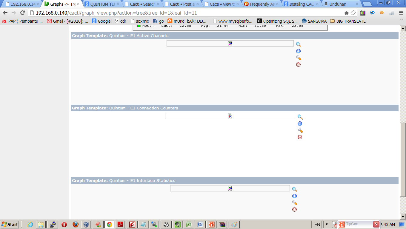Open the SANGOMA bookmark
The width and height of the screenshot is (406, 229).
[x=314, y=21]
